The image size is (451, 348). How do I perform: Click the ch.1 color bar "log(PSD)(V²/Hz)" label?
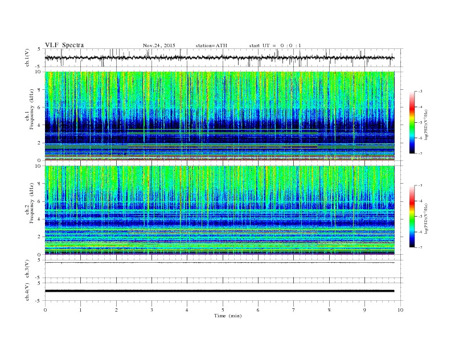tap(427, 125)
